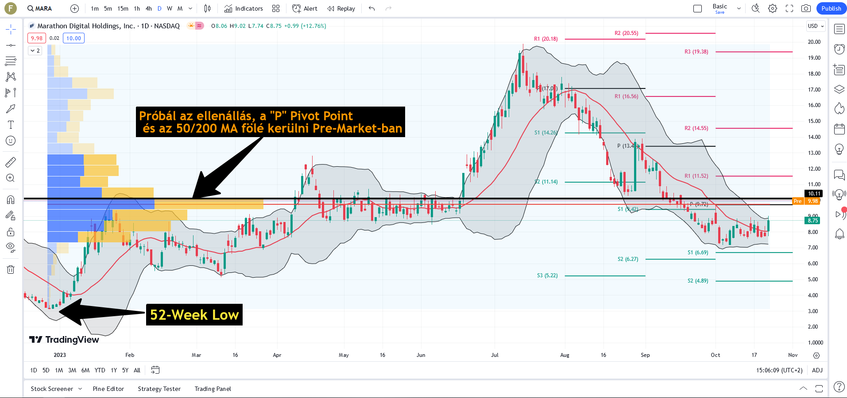Toggle magnet mode for drawings

(11, 200)
